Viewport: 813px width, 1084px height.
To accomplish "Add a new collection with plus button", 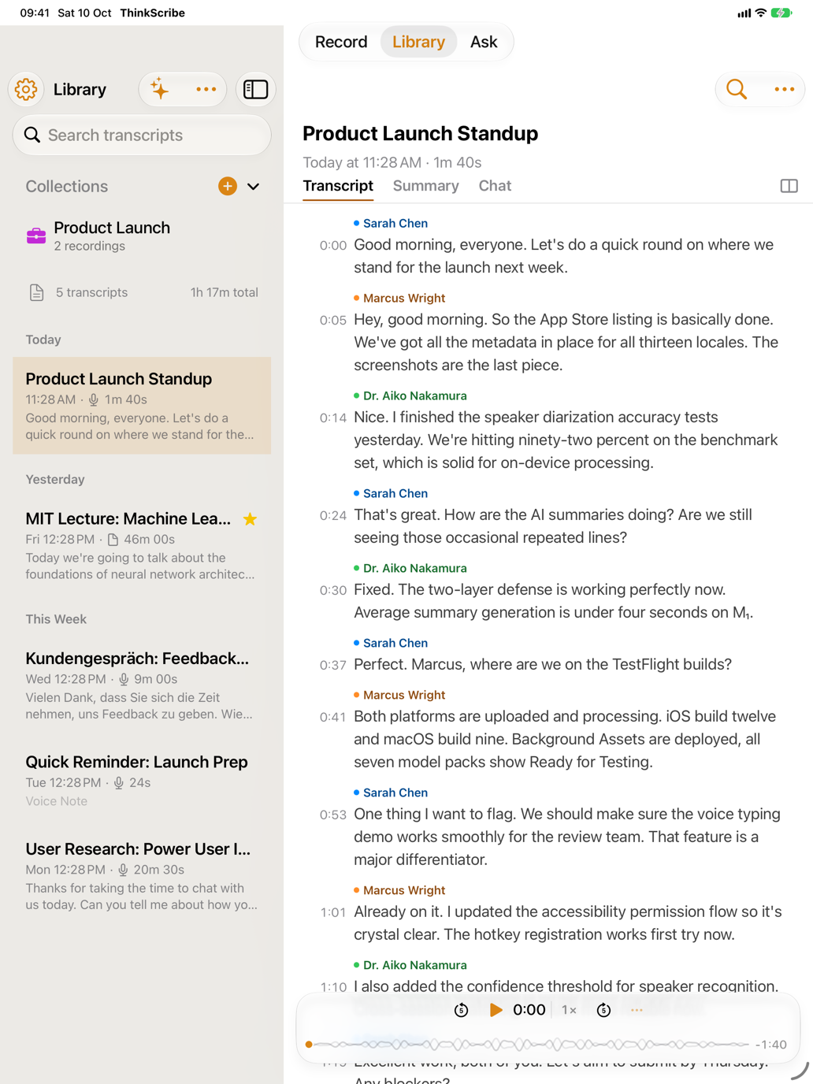I will pos(228,187).
